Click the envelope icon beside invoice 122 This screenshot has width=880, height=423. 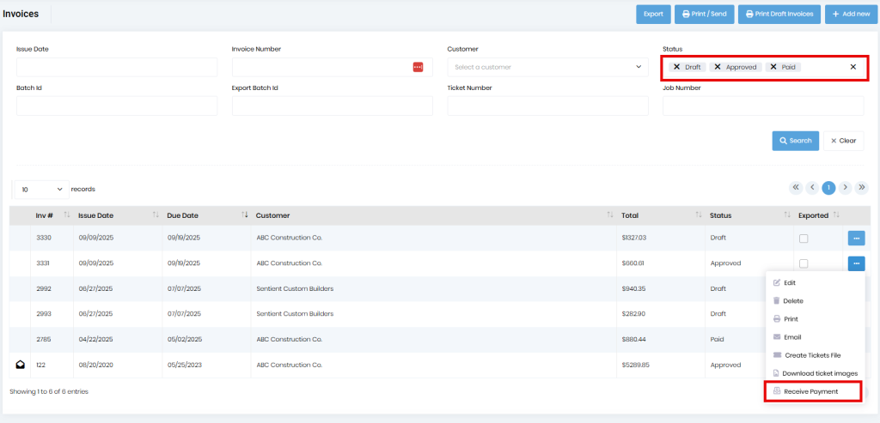coord(21,365)
